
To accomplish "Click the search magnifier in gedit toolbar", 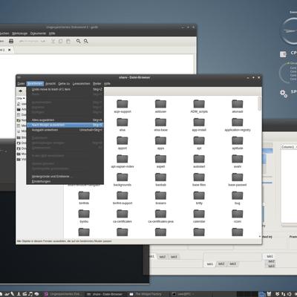I will pyautogui.click(x=78, y=41).
